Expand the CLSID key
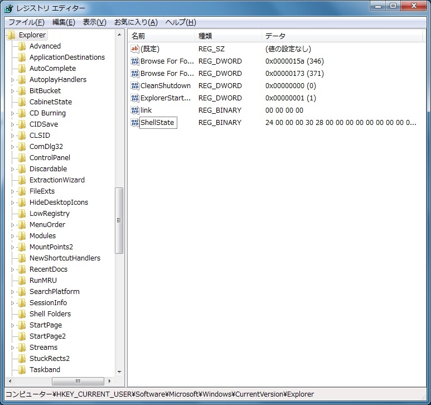This screenshot has height=405, width=431. coord(12,136)
